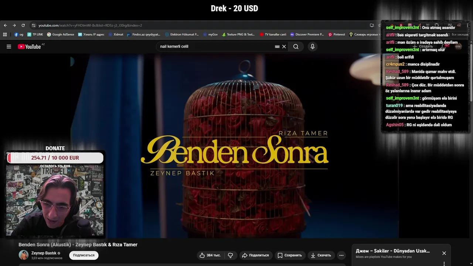Go back with the browser back arrow

[5, 25]
